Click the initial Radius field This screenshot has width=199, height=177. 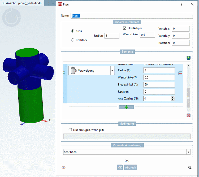(112, 36)
